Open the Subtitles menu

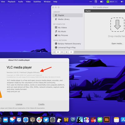pos(37,2)
